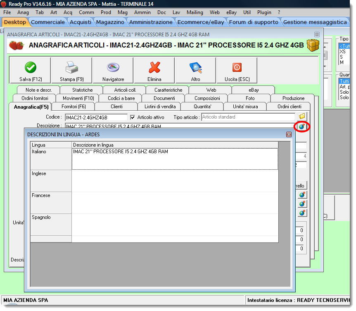Open the Unita' misura tab
Screen dimensions: 356x311
(245, 107)
